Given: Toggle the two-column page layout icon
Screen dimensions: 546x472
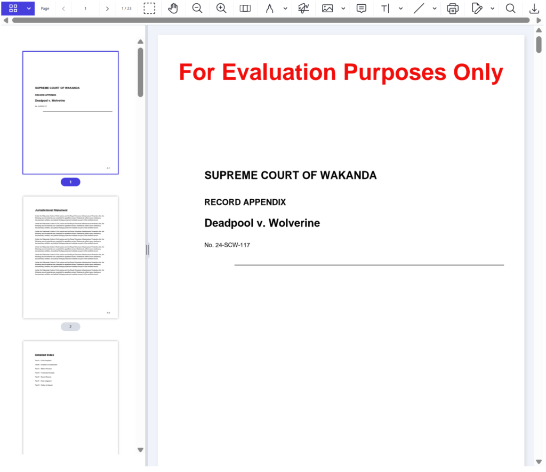Looking at the screenshot, I should tap(245, 9).
